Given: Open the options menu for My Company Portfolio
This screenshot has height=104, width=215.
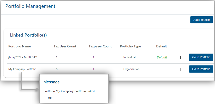Looking at the screenshot, I should [180, 69].
